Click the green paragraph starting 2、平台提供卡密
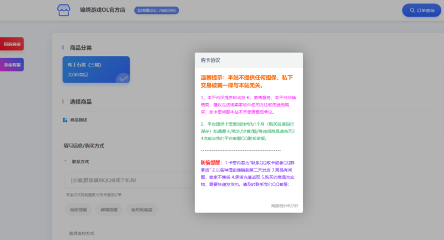Viewport: 444px width, 240px height. [248, 131]
